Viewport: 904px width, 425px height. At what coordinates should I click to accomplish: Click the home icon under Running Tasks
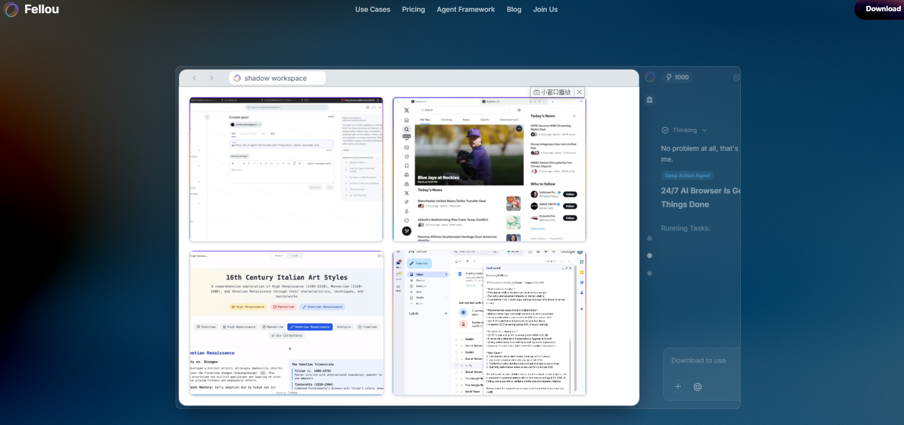coord(649,238)
